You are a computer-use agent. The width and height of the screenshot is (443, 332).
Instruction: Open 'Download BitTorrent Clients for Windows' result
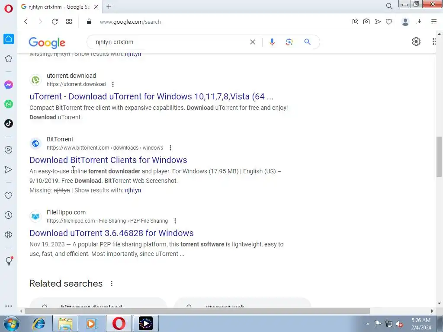pyautogui.click(x=108, y=160)
